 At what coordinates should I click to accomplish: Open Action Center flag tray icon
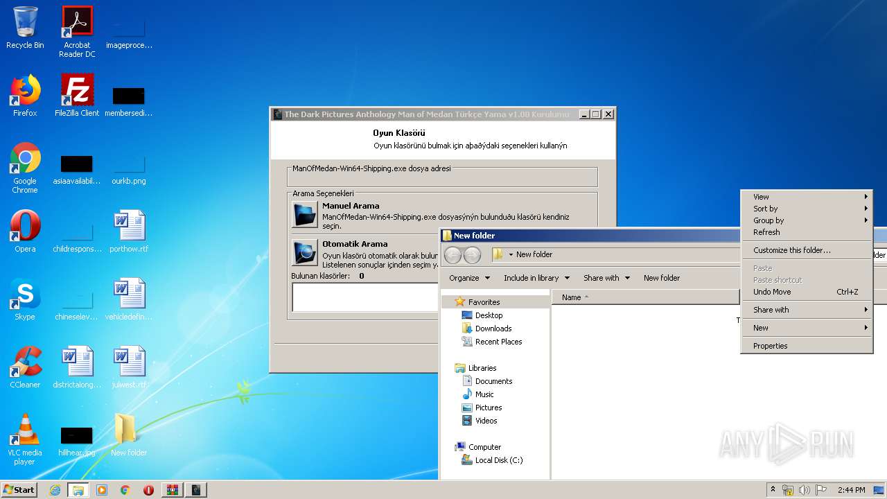point(821,490)
